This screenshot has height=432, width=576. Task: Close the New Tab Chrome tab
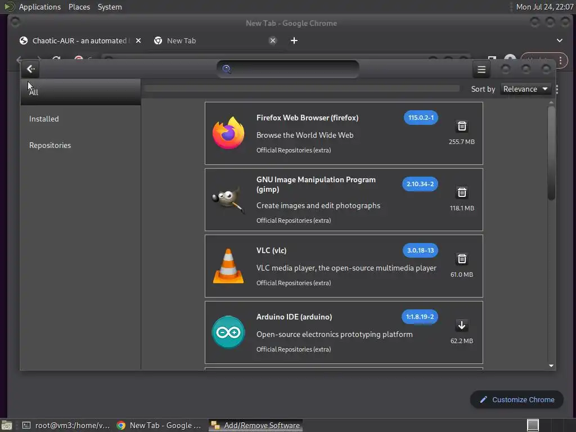(x=273, y=40)
